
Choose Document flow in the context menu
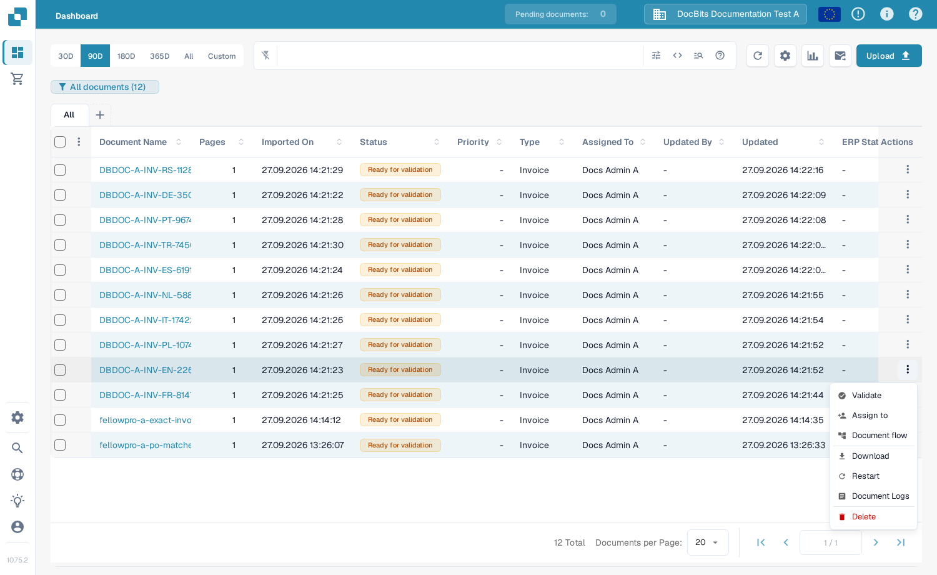point(873,436)
